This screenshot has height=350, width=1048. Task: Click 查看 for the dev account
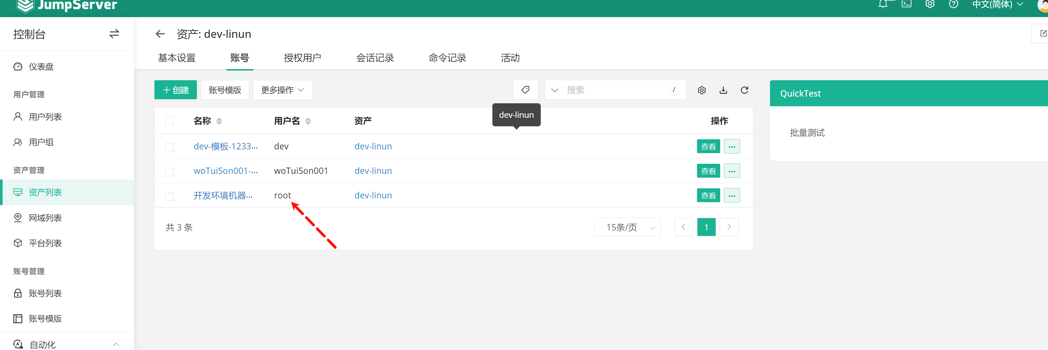(x=708, y=147)
